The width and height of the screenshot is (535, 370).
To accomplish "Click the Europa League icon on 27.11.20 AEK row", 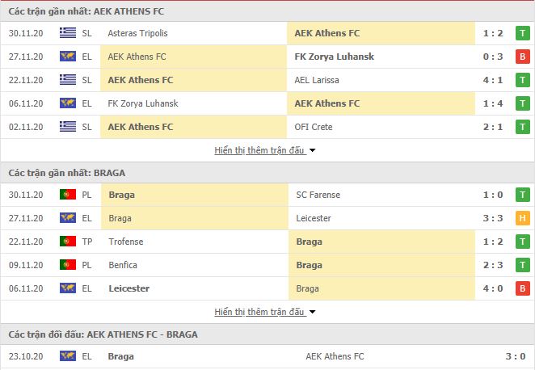I will (68, 57).
